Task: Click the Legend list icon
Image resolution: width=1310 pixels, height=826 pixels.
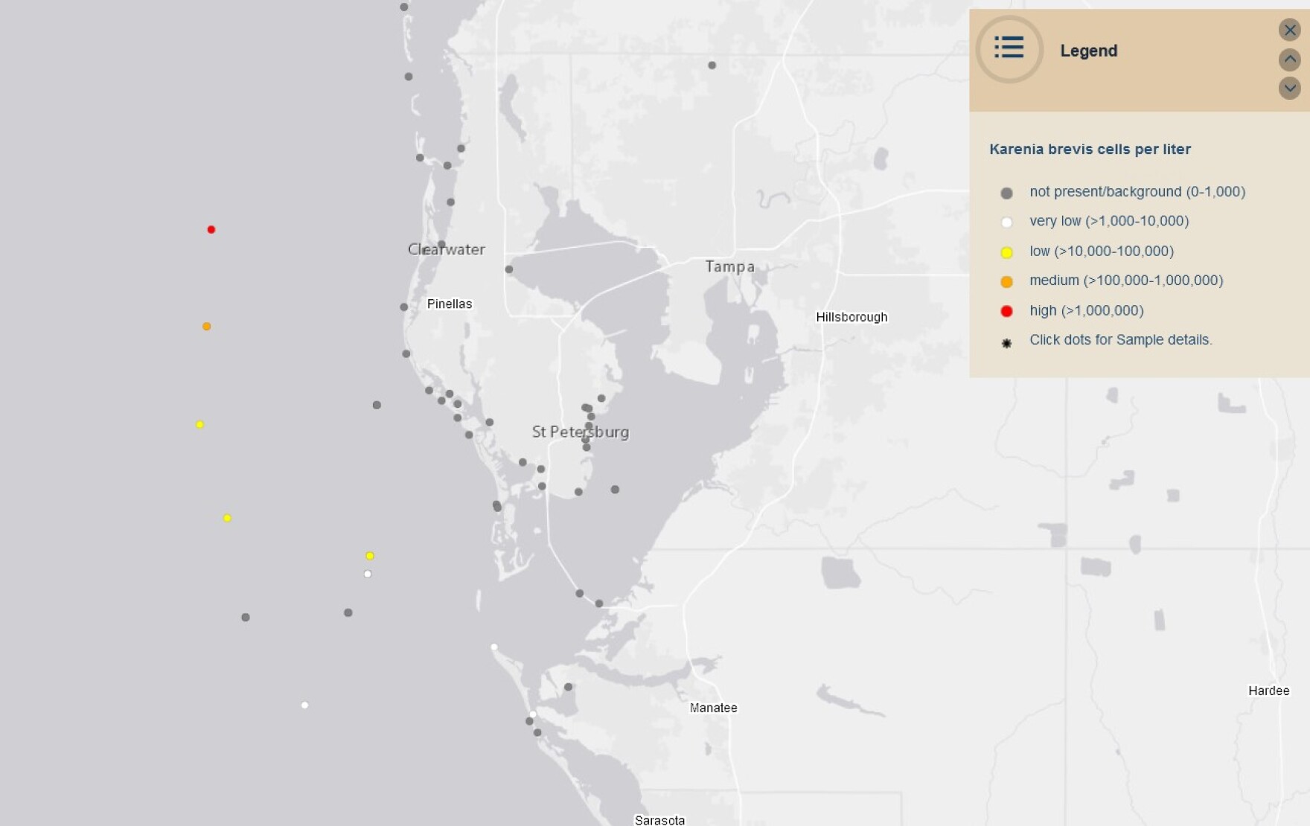Action: tap(1009, 48)
